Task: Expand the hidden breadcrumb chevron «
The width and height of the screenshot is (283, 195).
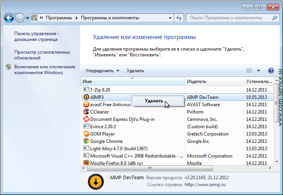Action: pos(41,17)
